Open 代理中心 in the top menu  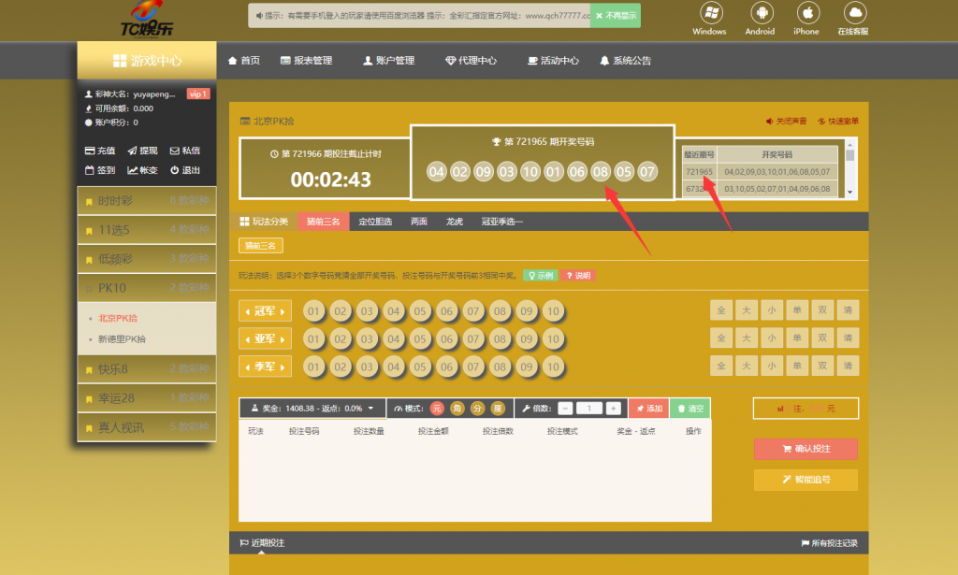click(472, 61)
